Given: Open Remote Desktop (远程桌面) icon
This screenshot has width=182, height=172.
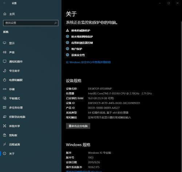Looking at the screenshot, I should 5,144.
